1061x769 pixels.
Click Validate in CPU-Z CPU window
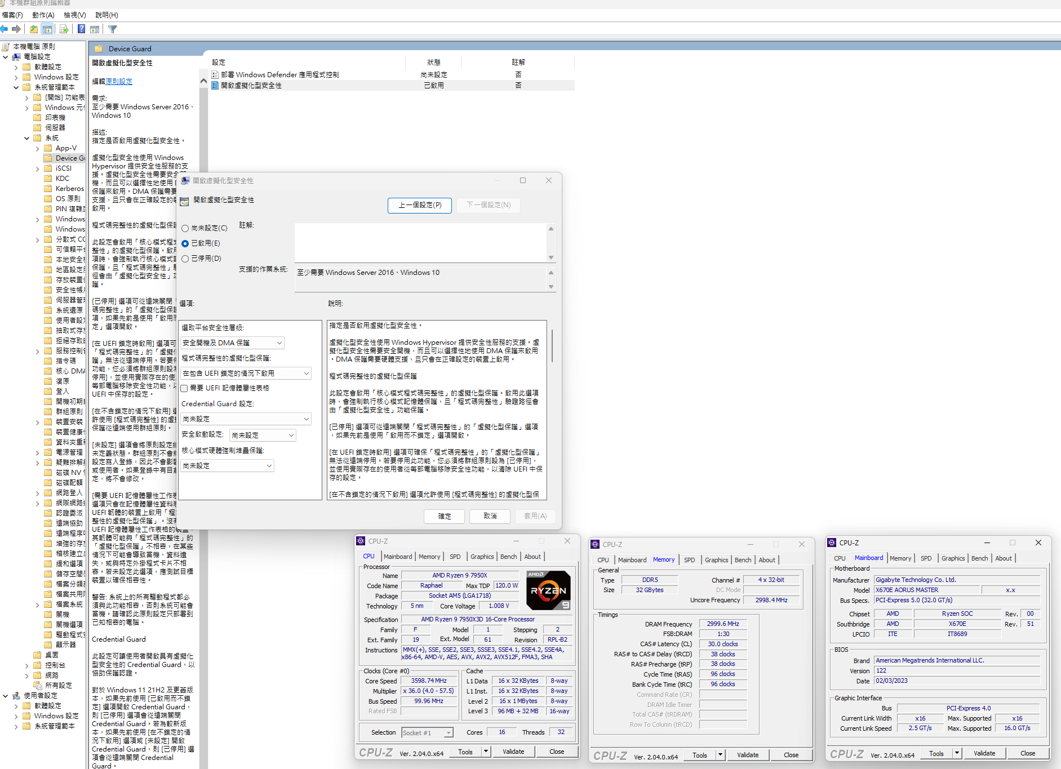pos(513,752)
